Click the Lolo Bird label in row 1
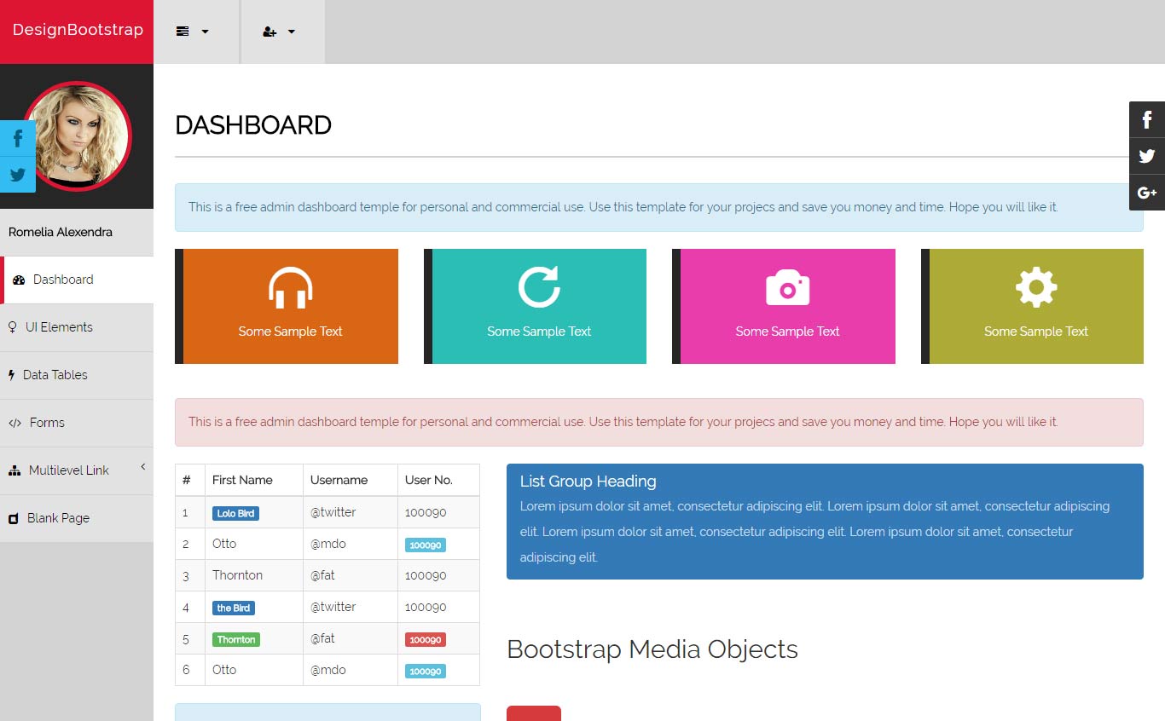The image size is (1165, 721). click(x=235, y=513)
